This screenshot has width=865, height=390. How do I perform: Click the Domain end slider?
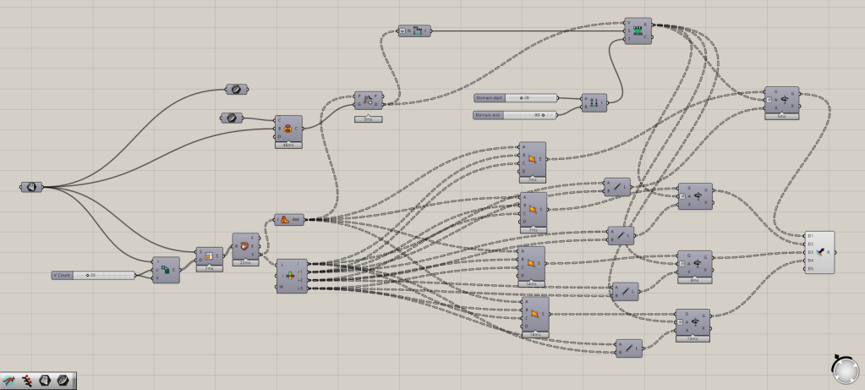[x=515, y=114]
